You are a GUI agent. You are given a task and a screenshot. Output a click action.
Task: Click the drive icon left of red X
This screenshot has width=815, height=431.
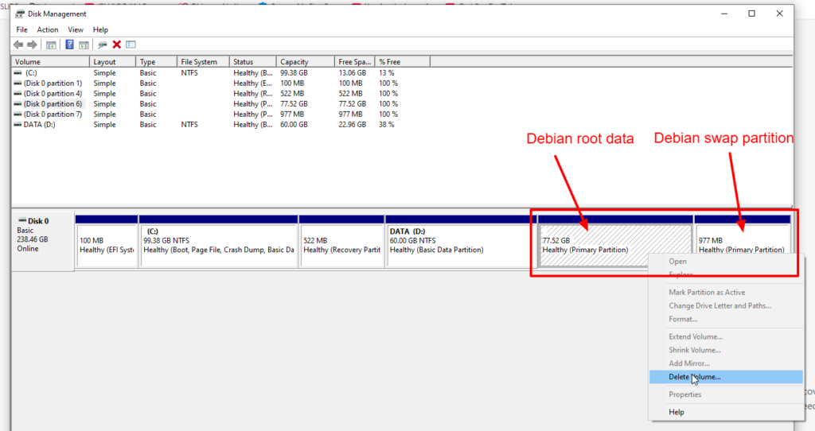click(x=103, y=45)
